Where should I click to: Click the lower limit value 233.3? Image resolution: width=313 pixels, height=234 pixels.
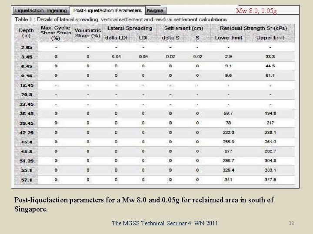point(229,133)
